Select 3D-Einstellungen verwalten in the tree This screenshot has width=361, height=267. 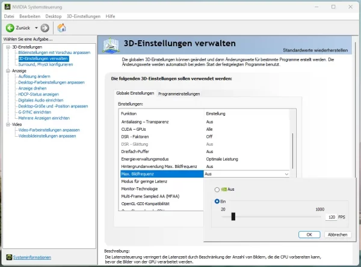(x=43, y=59)
